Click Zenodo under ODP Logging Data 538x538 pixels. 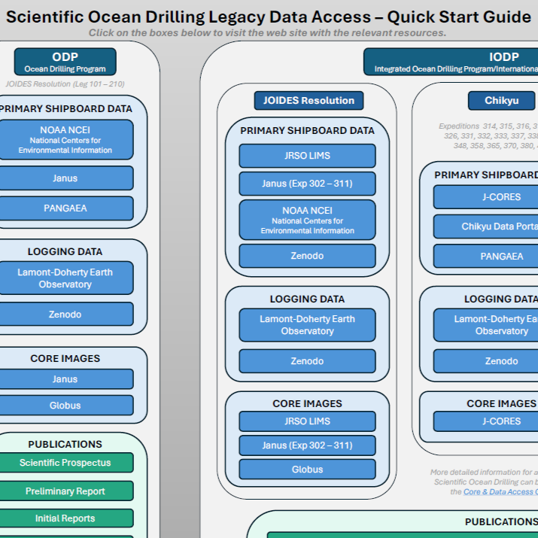[65, 314]
